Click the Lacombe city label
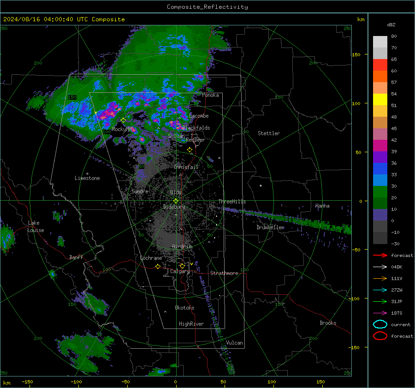 point(199,116)
